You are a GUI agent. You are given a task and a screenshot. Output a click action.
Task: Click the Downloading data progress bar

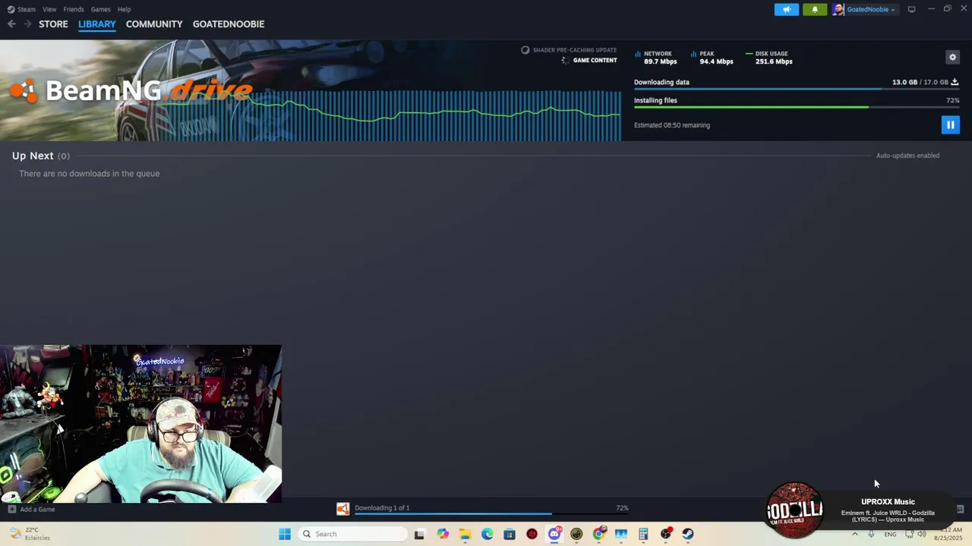797,89
